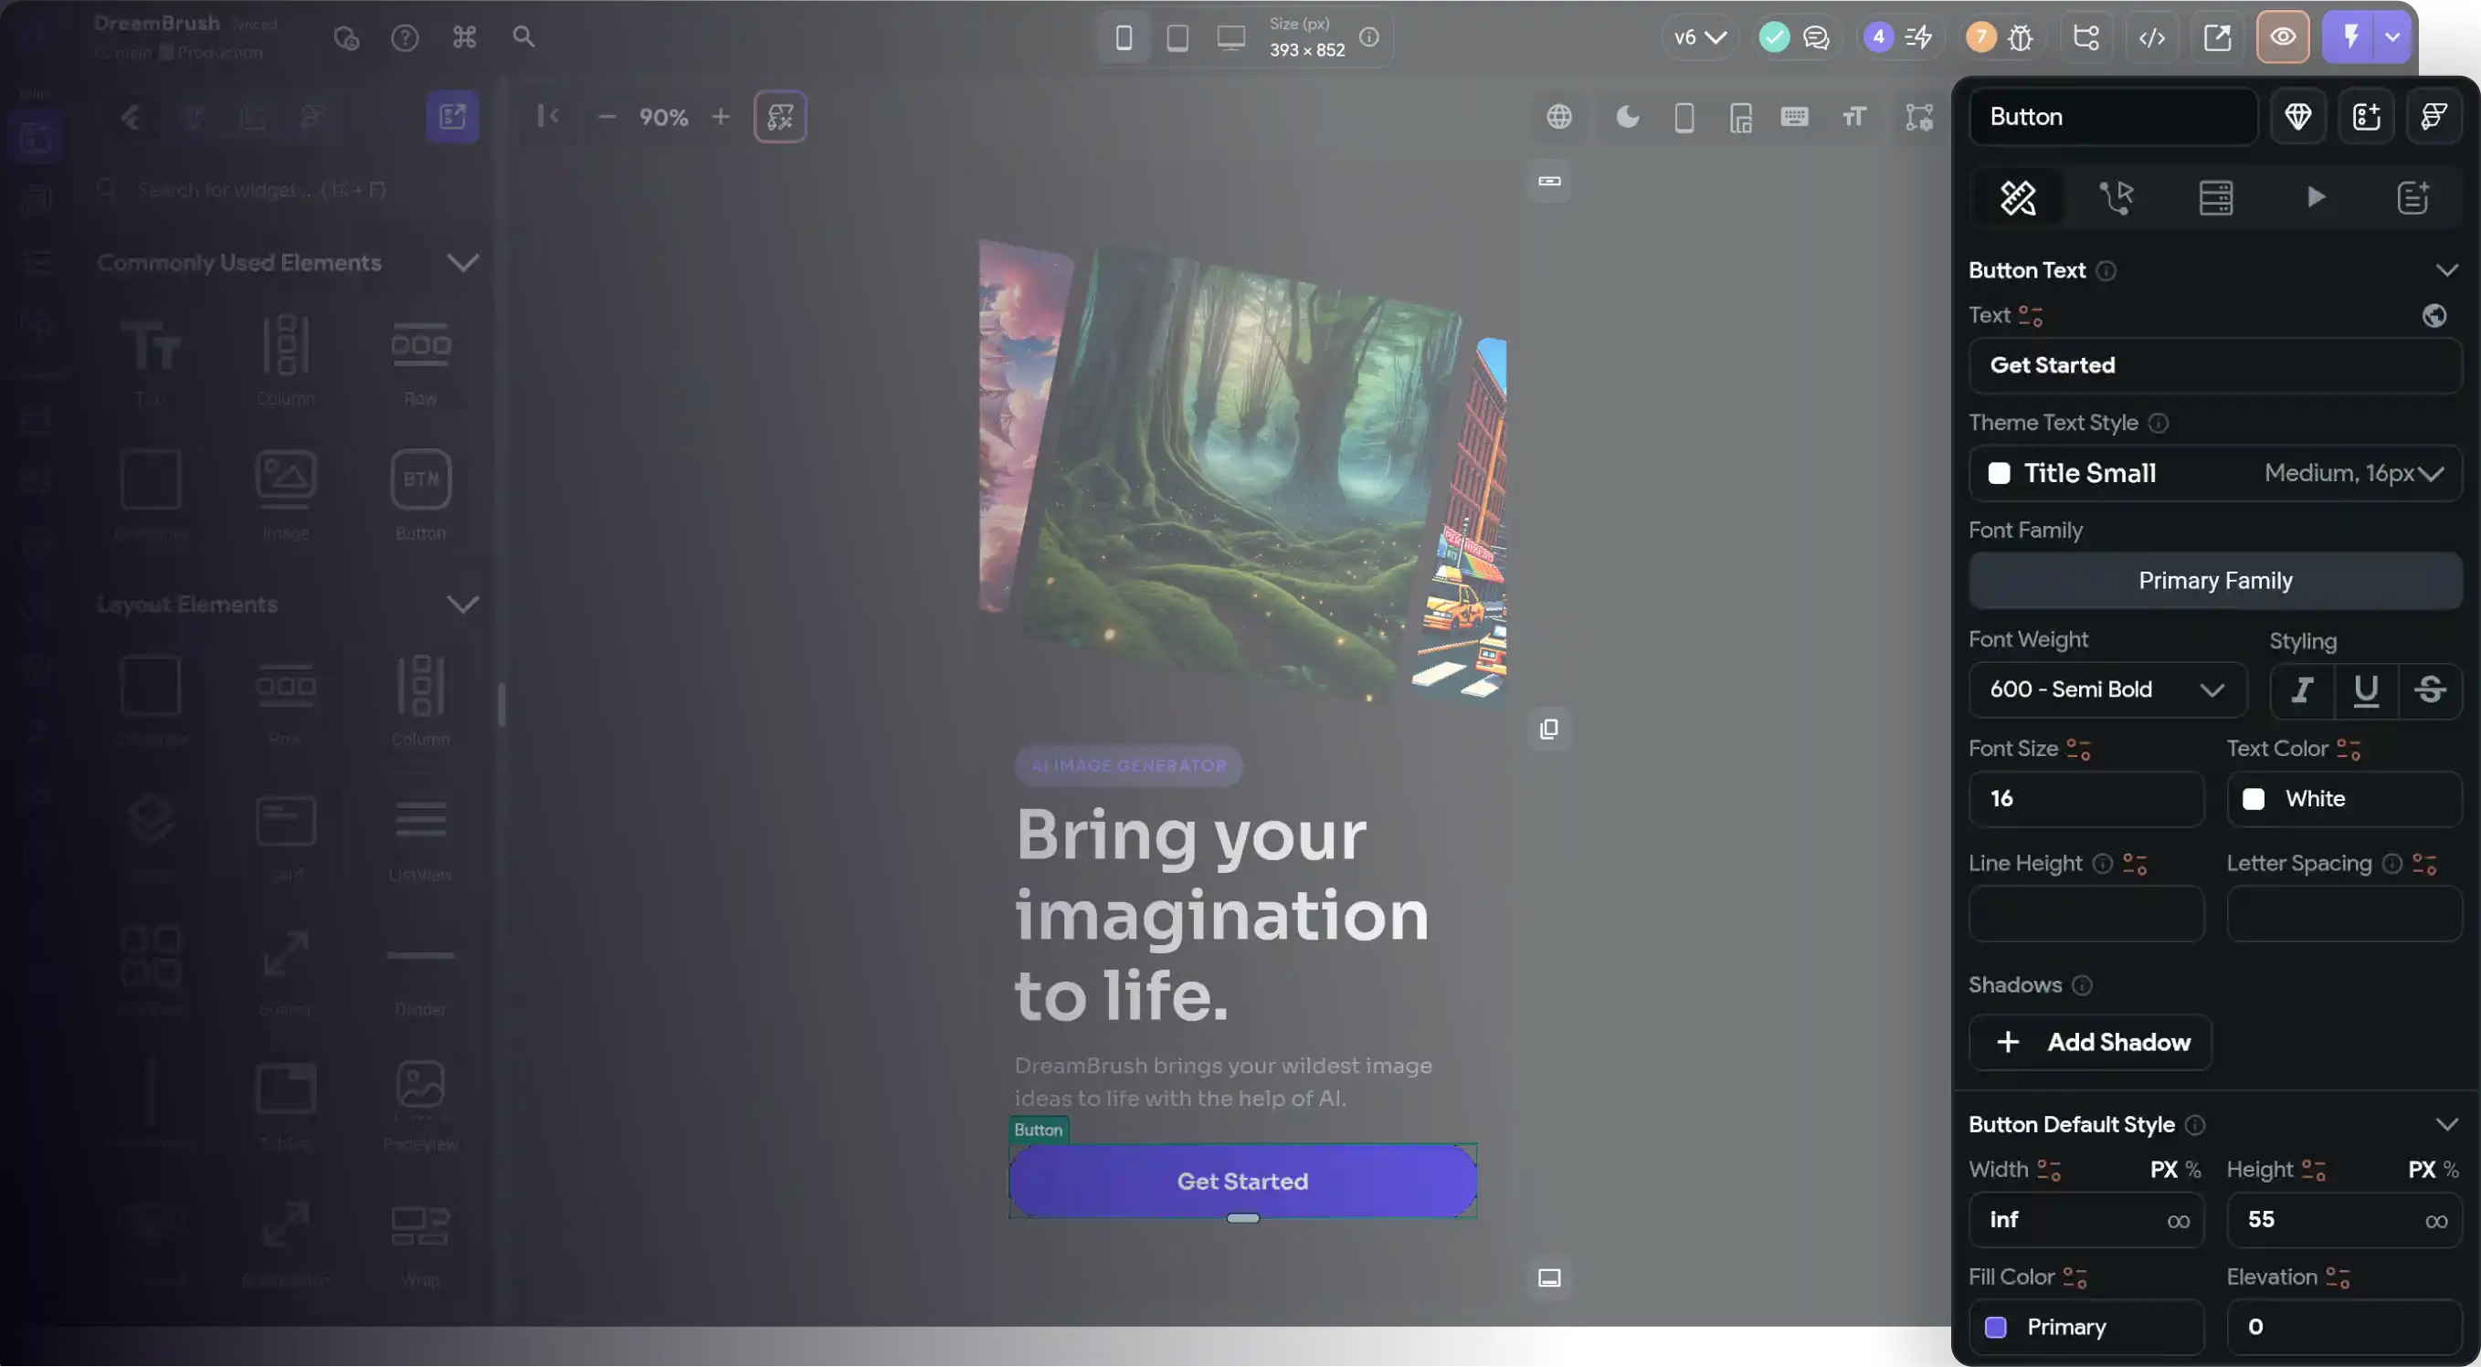Click the project search magnifier icon
Image resolution: width=2481 pixels, height=1367 pixels.
tap(523, 37)
